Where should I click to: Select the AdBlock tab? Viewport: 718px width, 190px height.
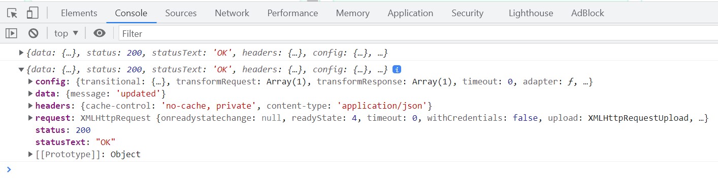pos(588,13)
